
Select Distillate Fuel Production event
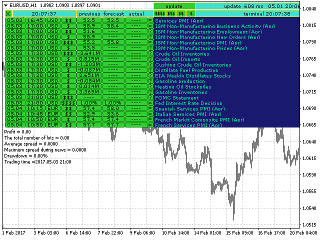(186, 70)
